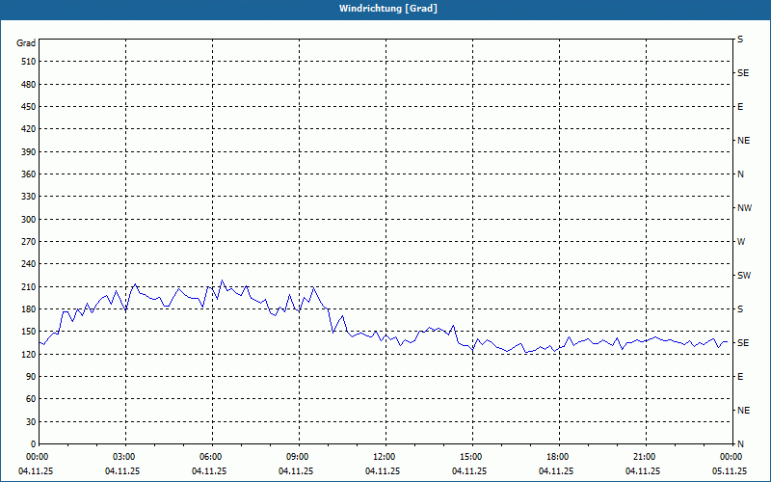This screenshot has width=771, height=482.
Task: Click the 04.11.25 date under 09:00
Action: point(296,471)
